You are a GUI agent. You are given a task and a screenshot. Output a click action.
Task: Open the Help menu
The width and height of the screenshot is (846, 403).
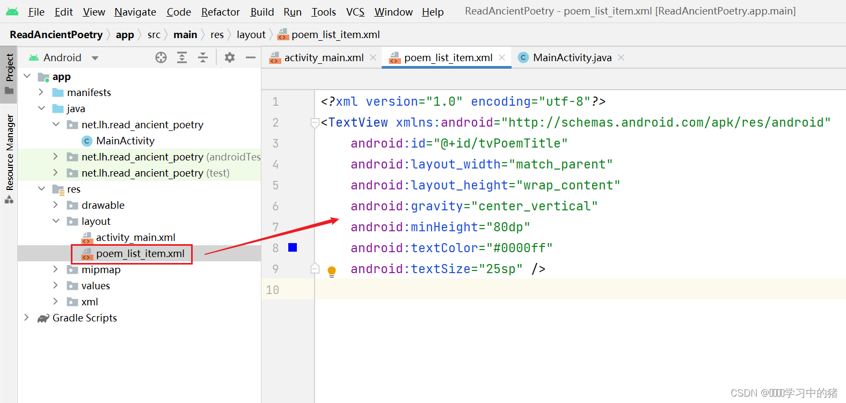click(x=433, y=12)
